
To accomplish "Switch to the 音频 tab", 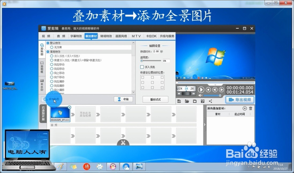I will tap(61, 36).
